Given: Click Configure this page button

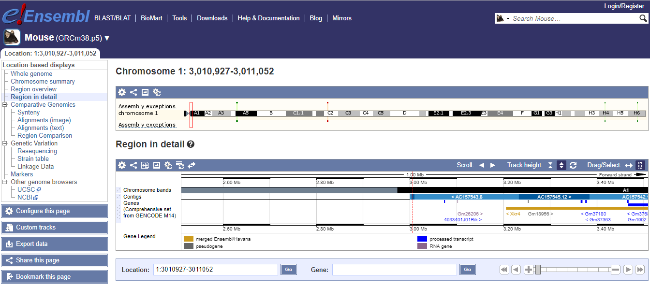Looking at the screenshot, I should (54, 211).
